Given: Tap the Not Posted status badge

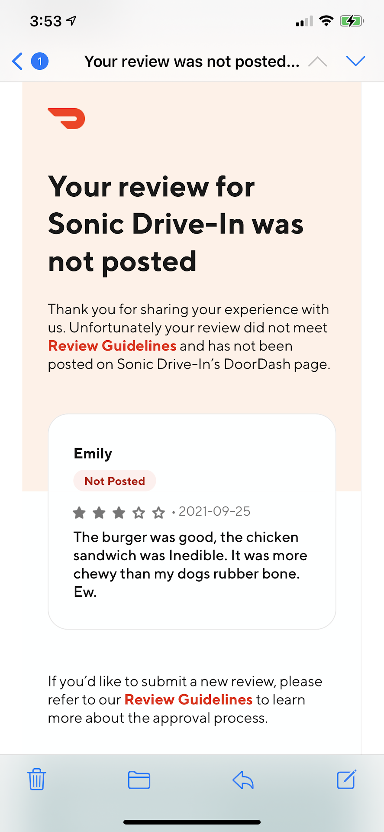Looking at the screenshot, I should [x=115, y=481].
